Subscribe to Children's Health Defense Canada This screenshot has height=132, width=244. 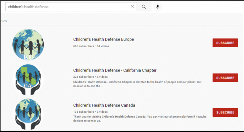[225, 112]
